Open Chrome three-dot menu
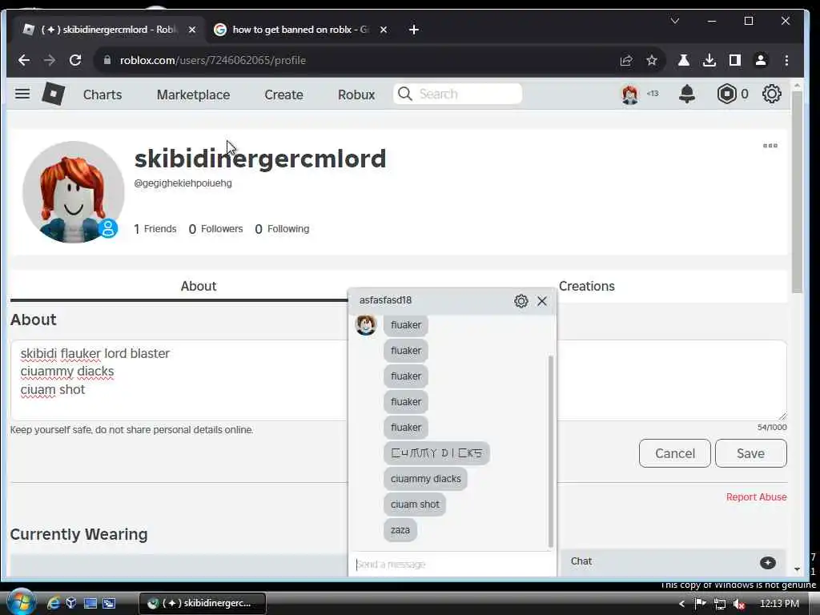This screenshot has width=820, height=615. pyautogui.click(x=786, y=60)
